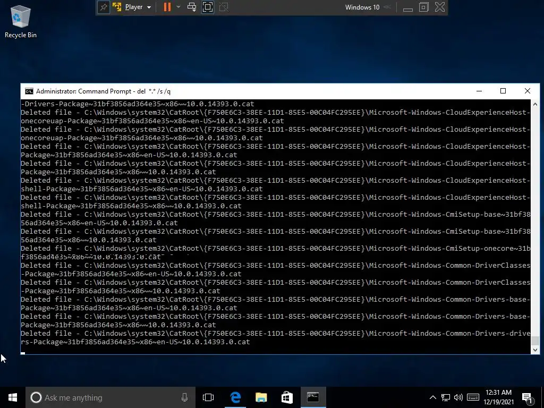Maximize the Command Prompt window
544x408 pixels.
(x=503, y=91)
